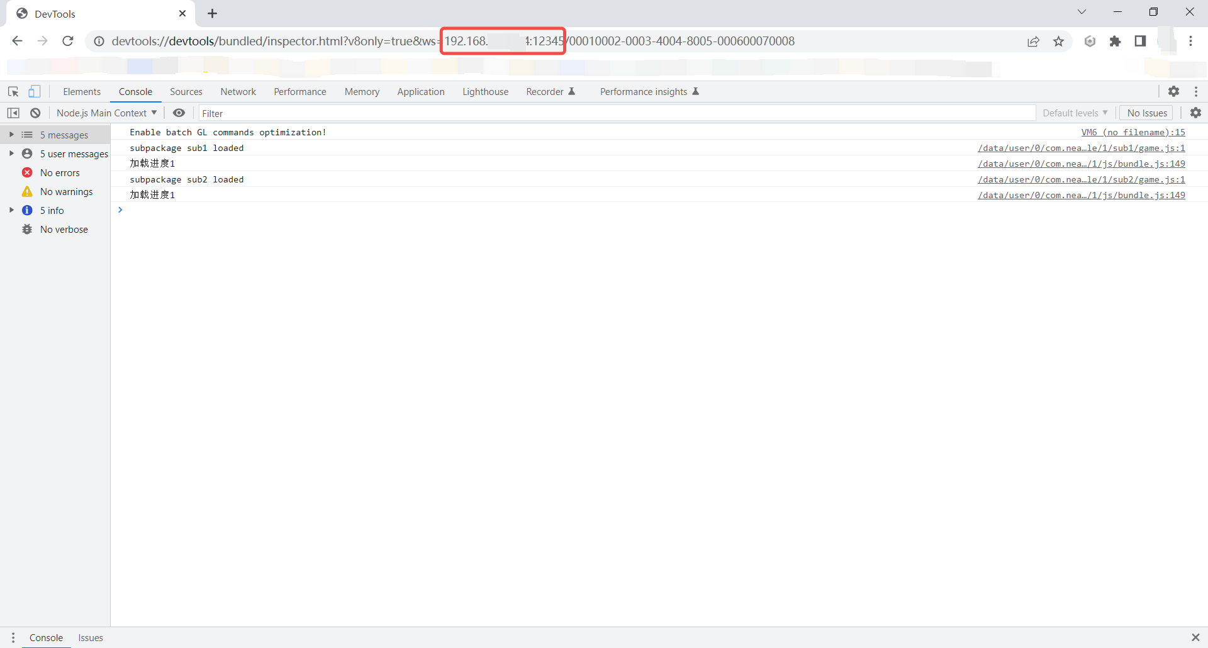Screen dimensions: 1208x648
Task: Open console settings gear next to No Issues
Action: 1195,113
